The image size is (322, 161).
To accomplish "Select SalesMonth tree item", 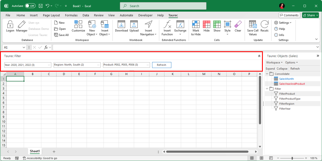I will point(287,79).
